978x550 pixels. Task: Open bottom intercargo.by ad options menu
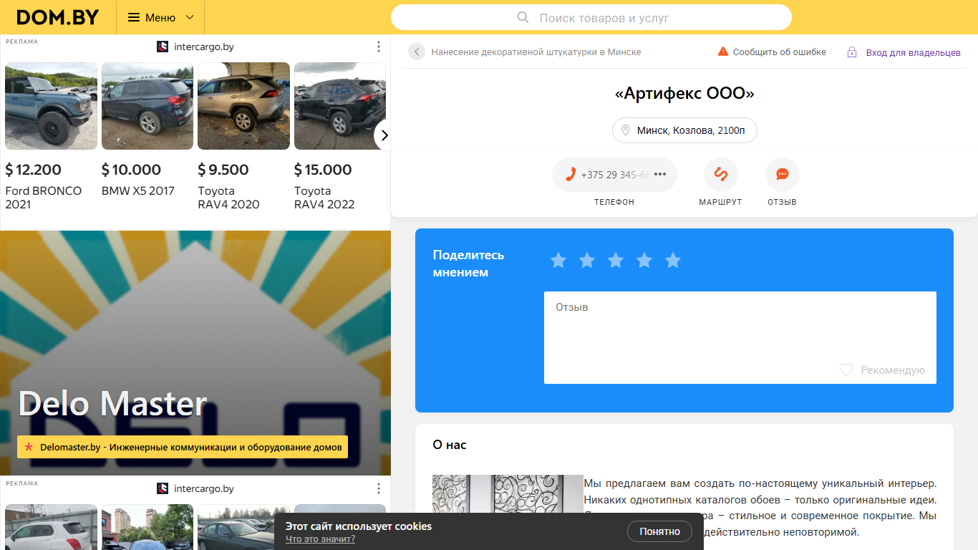click(379, 488)
